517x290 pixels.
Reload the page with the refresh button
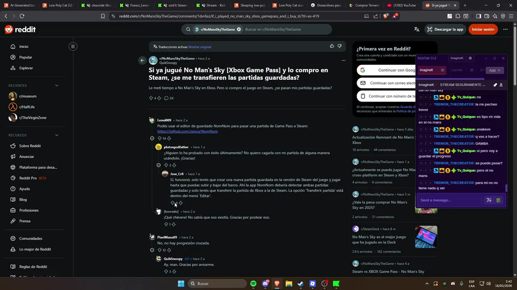[x=22, y=16]
